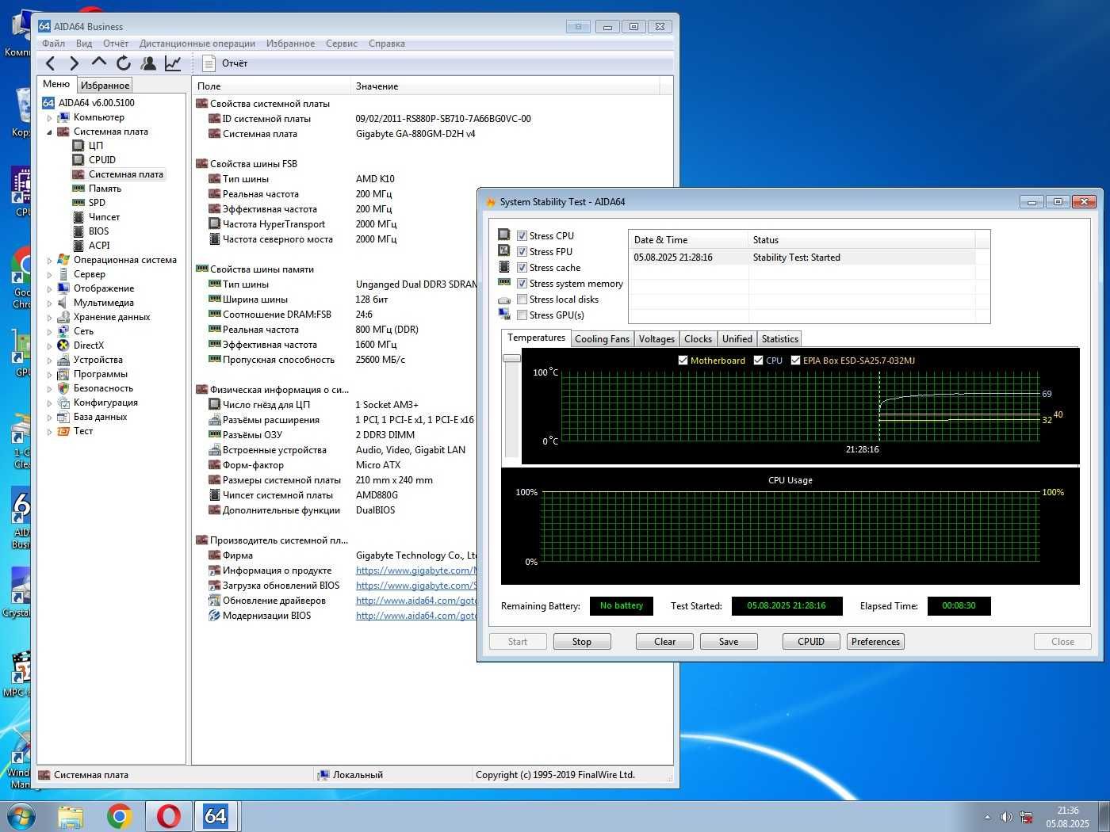Screen dimensions: 1110x832
Task: Refresh the AIDA64 page with the circular arrow icon
Action: pos(124,63)
